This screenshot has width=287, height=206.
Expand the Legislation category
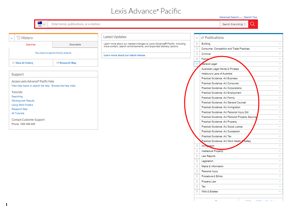(x=197, y=161)
